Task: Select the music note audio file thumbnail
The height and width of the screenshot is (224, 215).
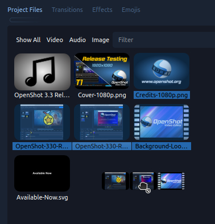Action: point(42,72)
